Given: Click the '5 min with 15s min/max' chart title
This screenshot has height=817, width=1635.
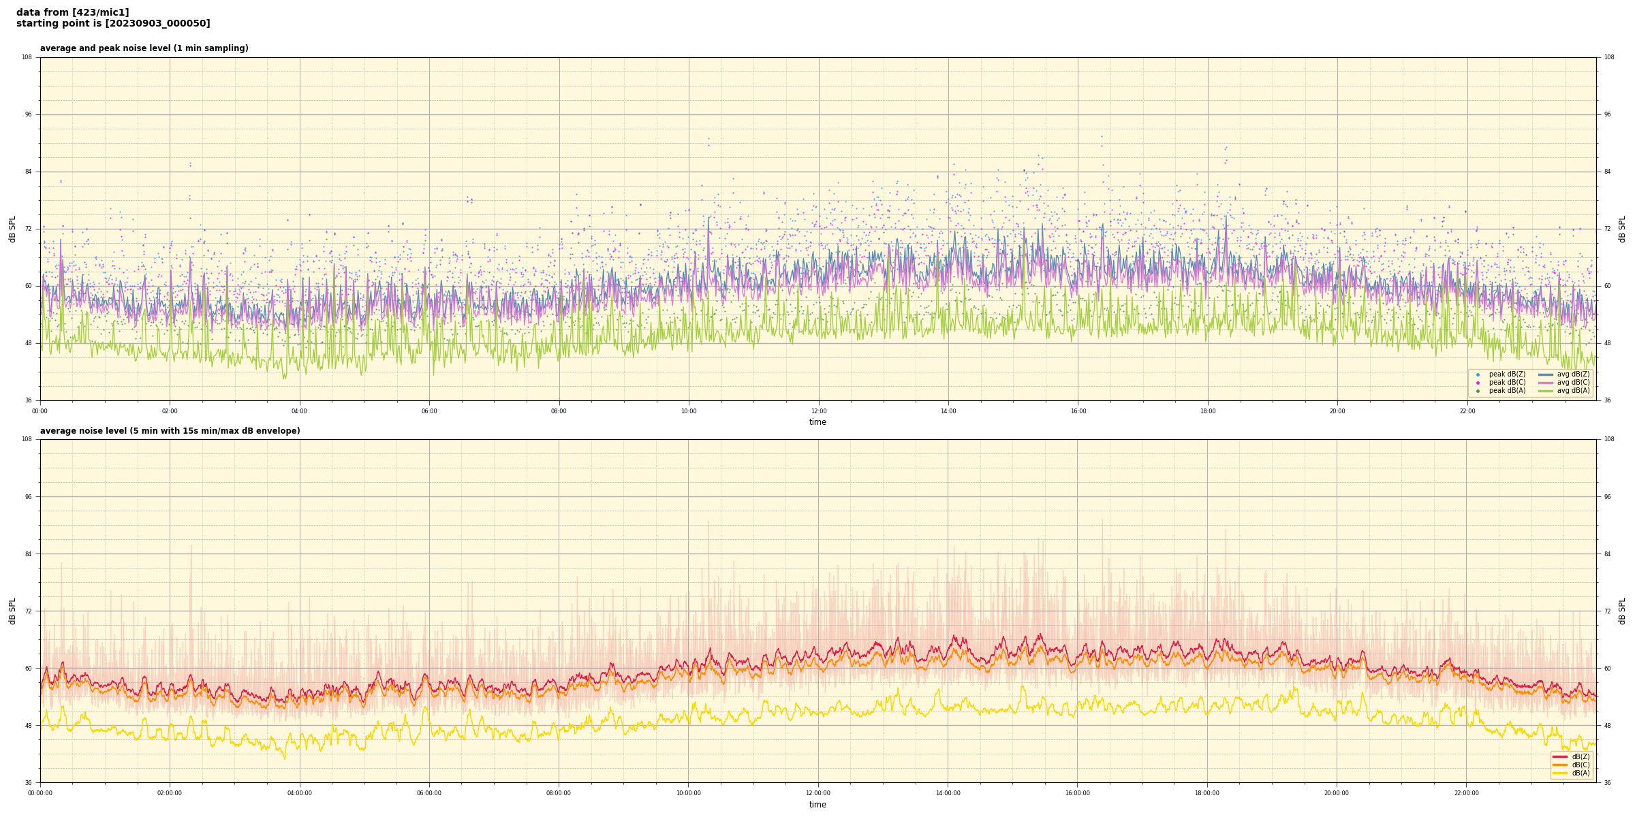Looking at the screenshot, I should pos(170,431).
